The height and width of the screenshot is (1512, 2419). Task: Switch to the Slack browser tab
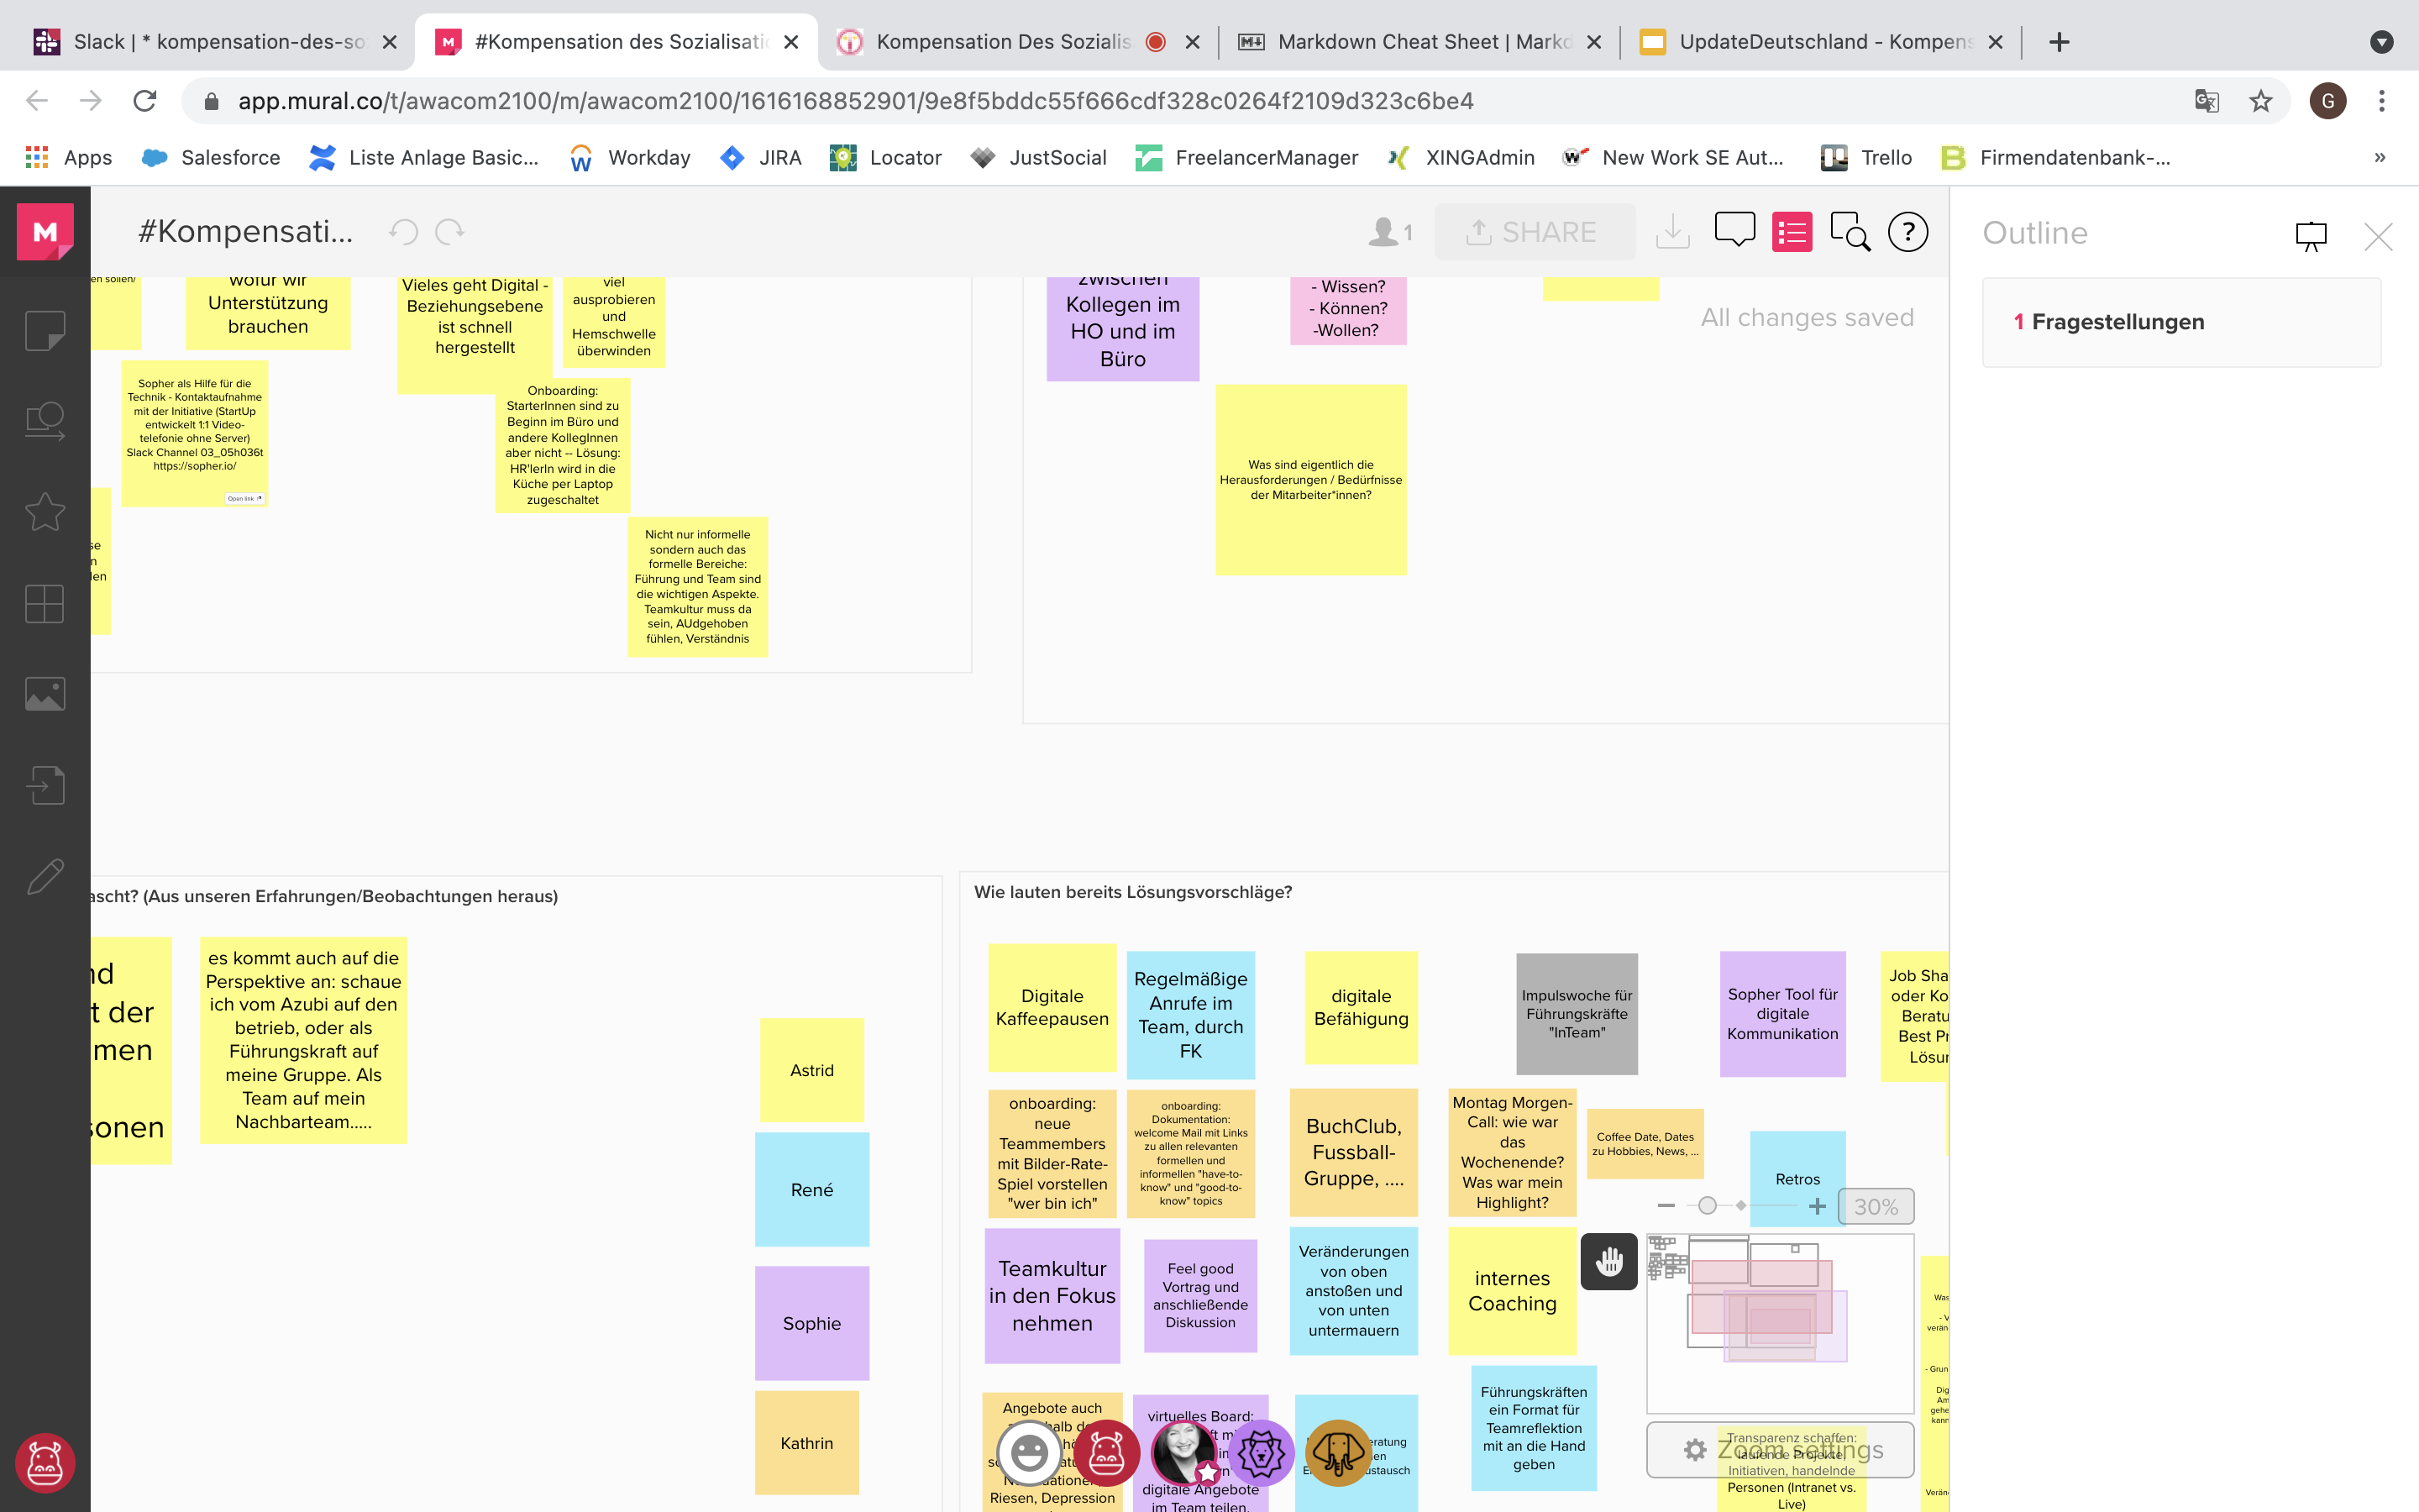(x=215, y=42)
